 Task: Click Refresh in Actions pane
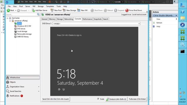(x=159, y=23)
